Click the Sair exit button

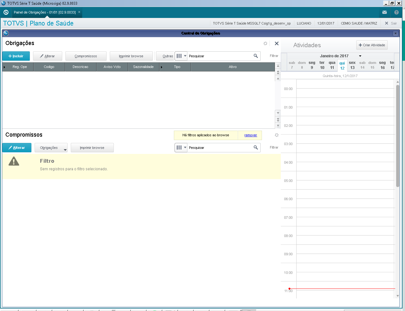391,23
